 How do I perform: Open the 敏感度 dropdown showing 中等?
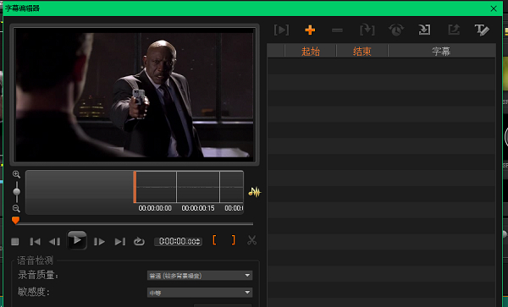(x=200, y=293)
